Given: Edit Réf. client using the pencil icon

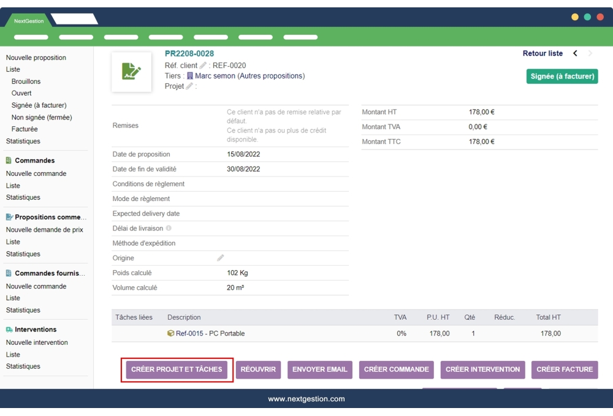Looking at the screenshot, I should [x=203, y=65].
